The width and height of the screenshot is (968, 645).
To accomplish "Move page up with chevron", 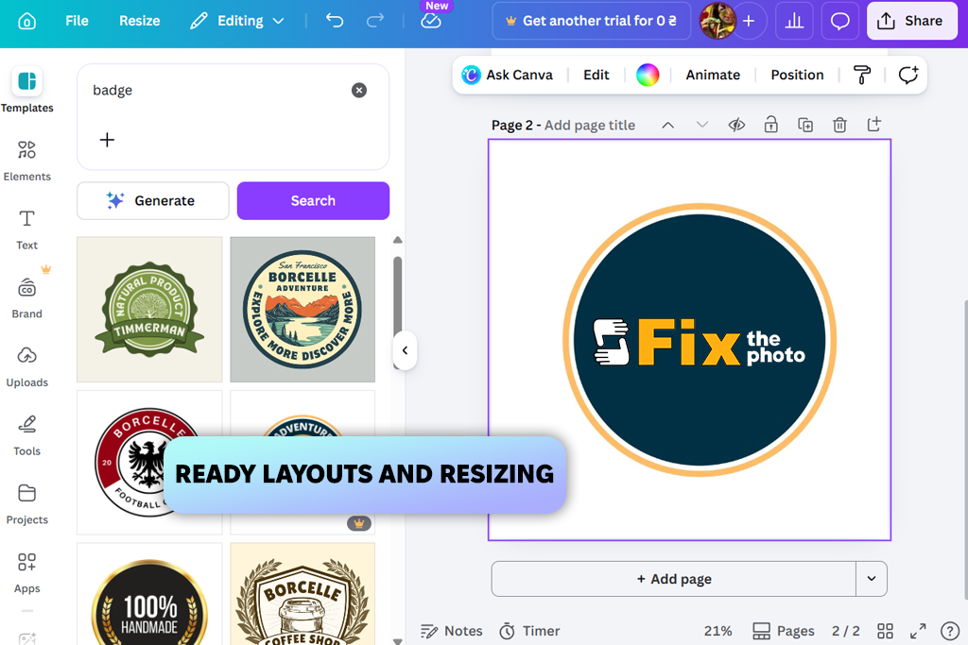I will click(x=667, y=126).
